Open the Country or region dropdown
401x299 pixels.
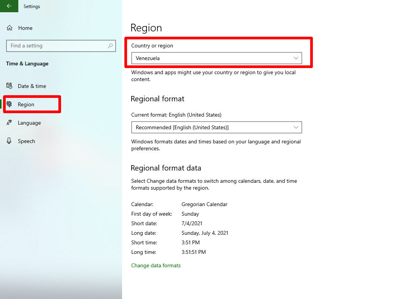(216, 58)
